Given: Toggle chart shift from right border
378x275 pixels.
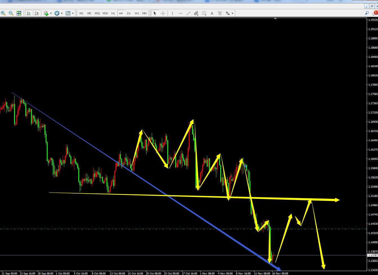Looking at the screenshot, I should [37, 13].
